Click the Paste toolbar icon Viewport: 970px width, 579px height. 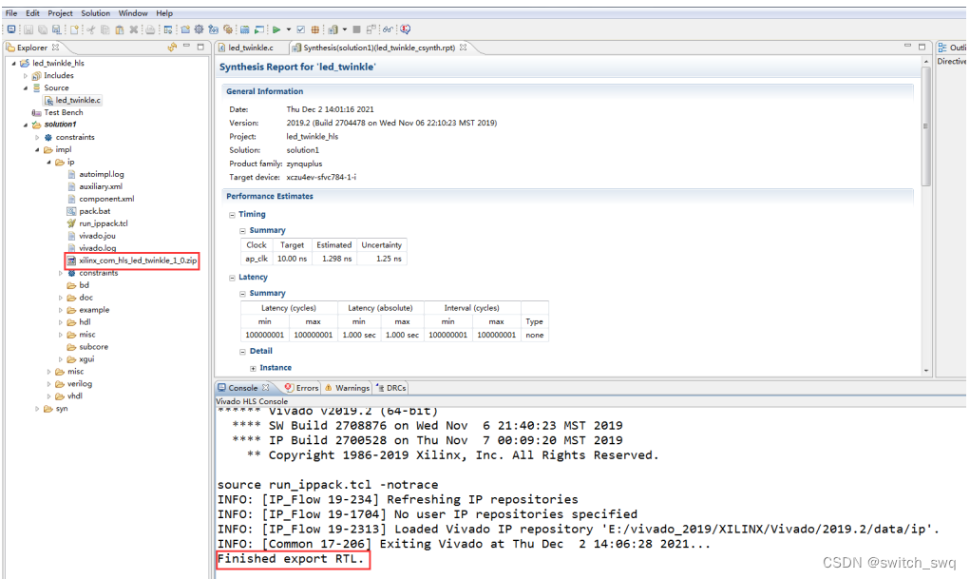click(120, 29)
